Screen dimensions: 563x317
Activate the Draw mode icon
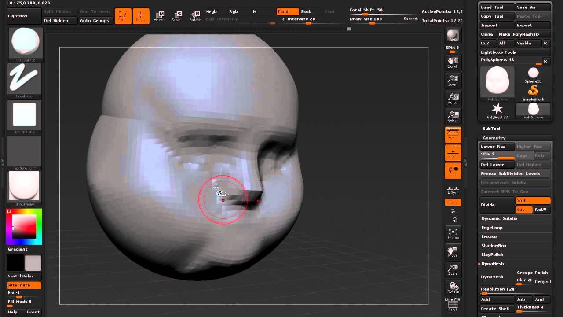tap(141, 16)
